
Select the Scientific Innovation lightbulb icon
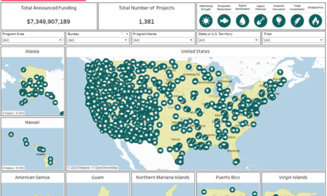click(279, 21)
